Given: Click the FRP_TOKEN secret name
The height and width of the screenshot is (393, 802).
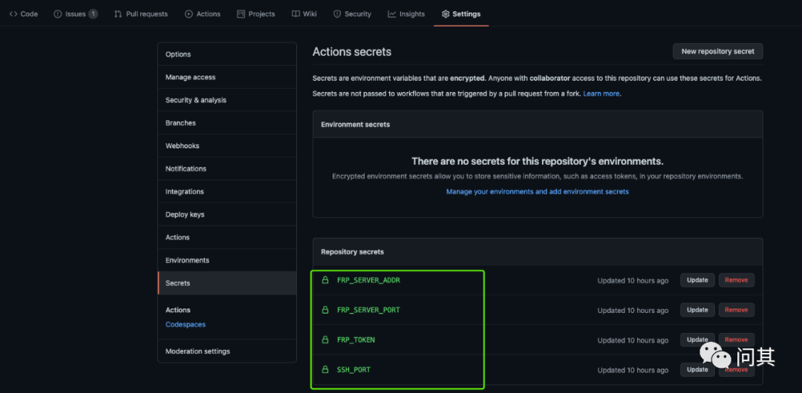Looking at the screenshot, I should [x=356, y=340].
